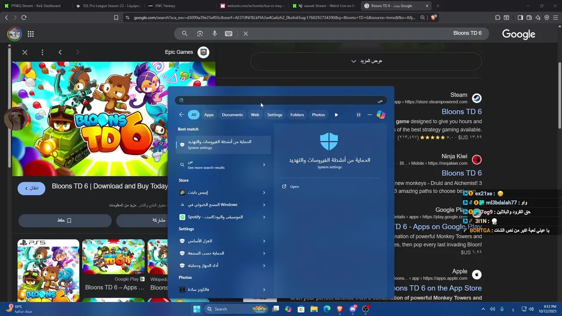
Task: Start voice search with microphone icon
Action: [215, 33]
